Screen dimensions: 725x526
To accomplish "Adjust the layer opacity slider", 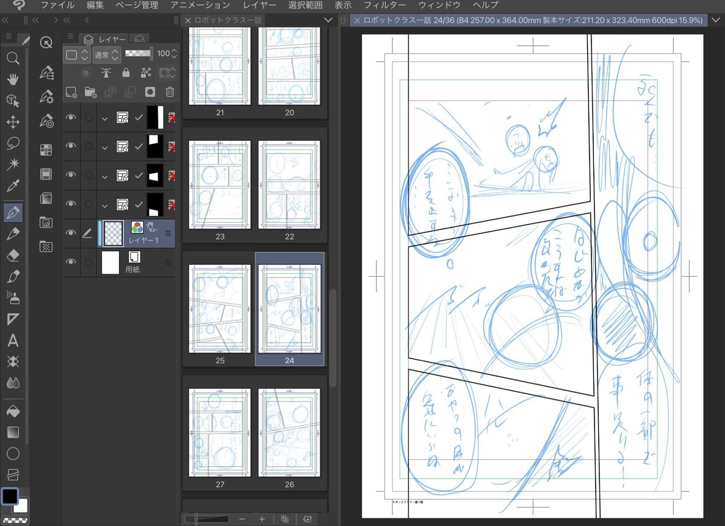I will point(138,54).
